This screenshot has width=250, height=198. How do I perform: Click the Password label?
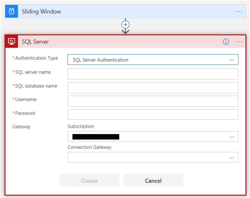(x=25, y=113)
